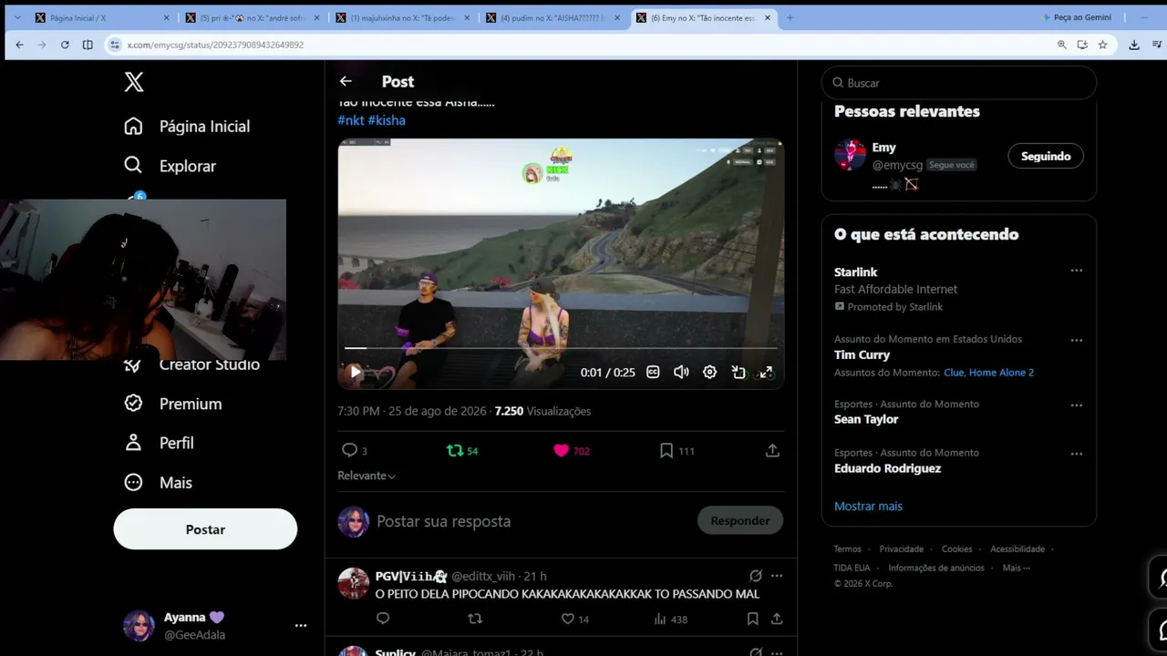Bookmark PGV|Viih's comment
The height and width of the screenshot is (656, 1167).
point(752,619)
